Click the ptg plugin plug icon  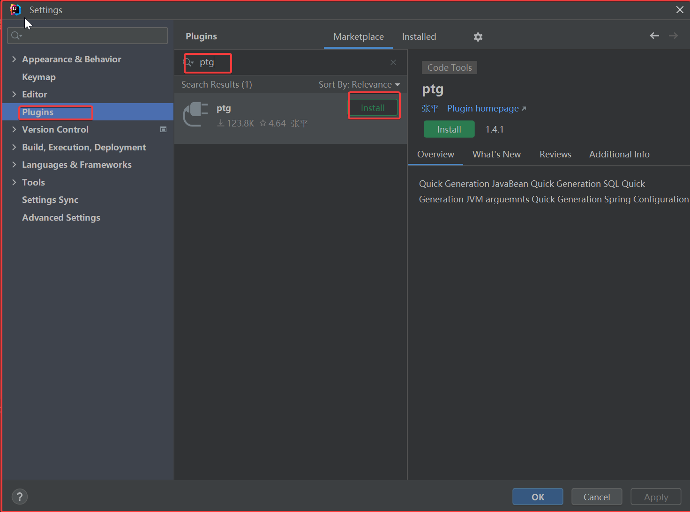click(195, 114)
